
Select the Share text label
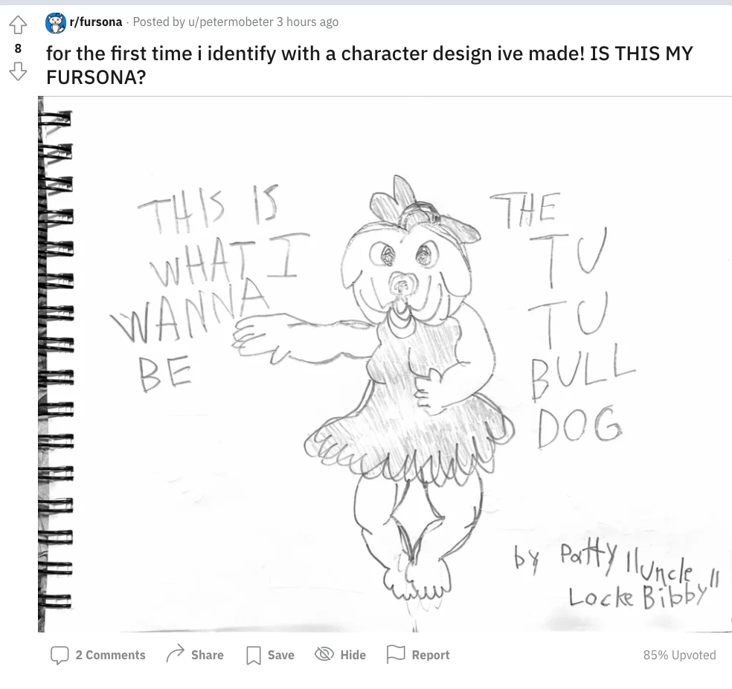208,655
